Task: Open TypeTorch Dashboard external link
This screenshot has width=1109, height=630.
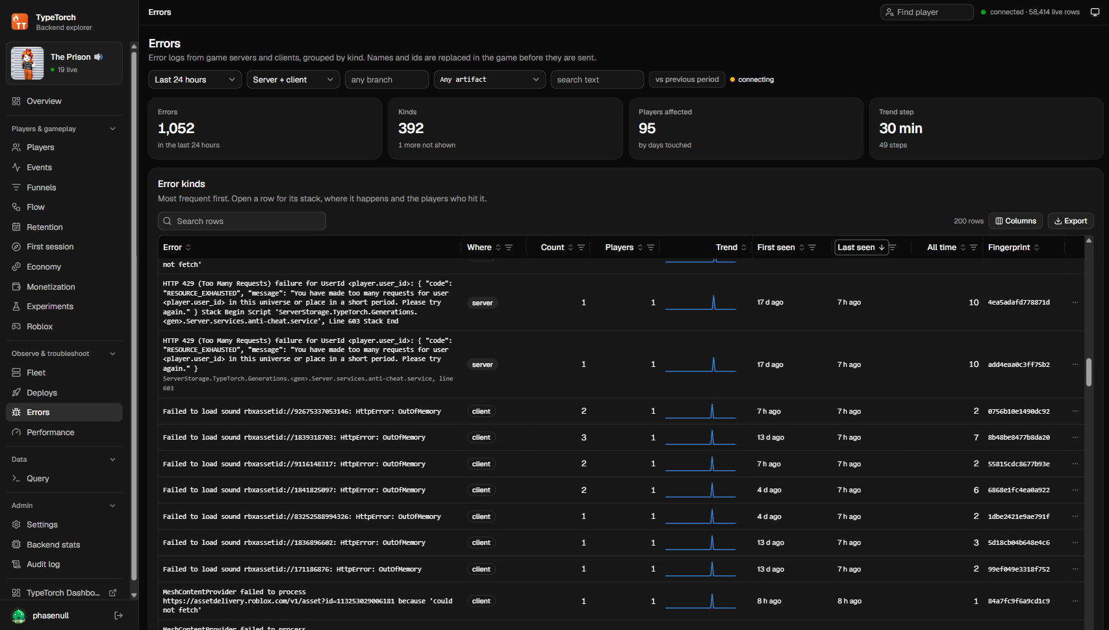Action: pyautogui.click(x=64, y=593)
